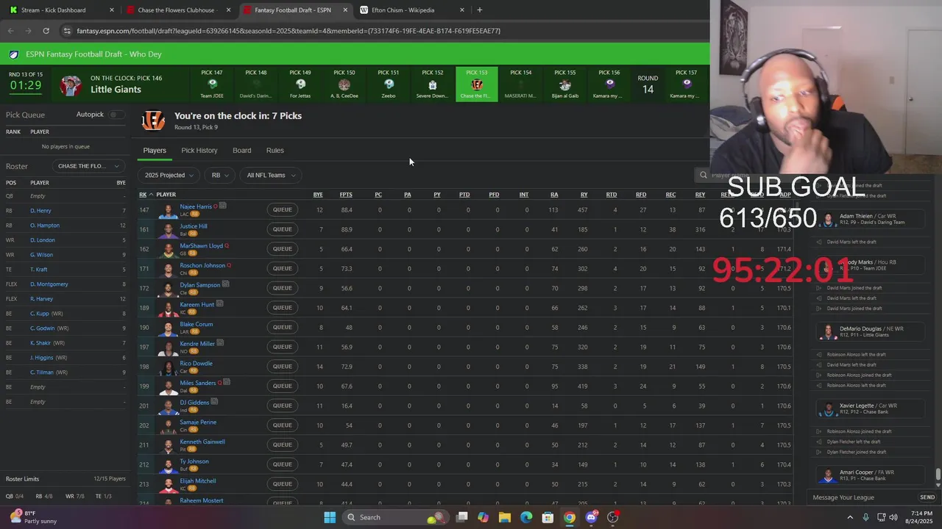Reload the ESPN draft page
Viewport: 942px width, 529px height.
(46, 31)
